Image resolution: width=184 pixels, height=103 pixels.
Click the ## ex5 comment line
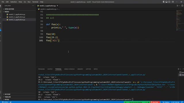click(50, 18)
